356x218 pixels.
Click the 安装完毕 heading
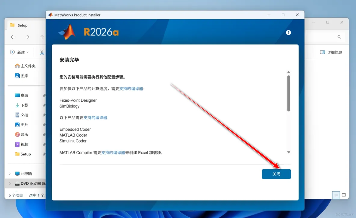69,60
